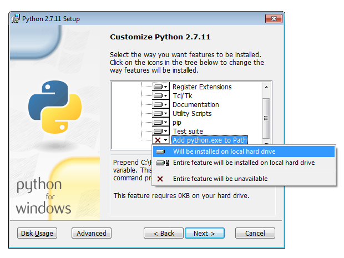Image resolution: width=344 pixels, height=258 pixels.
Task: Open Advanced options button
Action: pyautogui.click(x=92, y=233)
